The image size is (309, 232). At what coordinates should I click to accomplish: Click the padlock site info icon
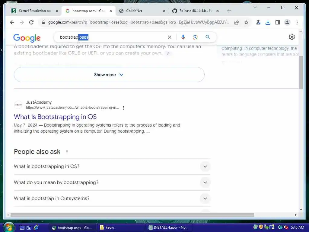click(43, 22)
